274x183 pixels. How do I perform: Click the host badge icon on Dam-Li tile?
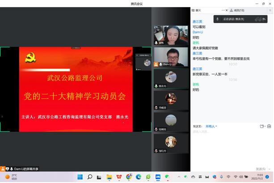click(x=156, y=64)
